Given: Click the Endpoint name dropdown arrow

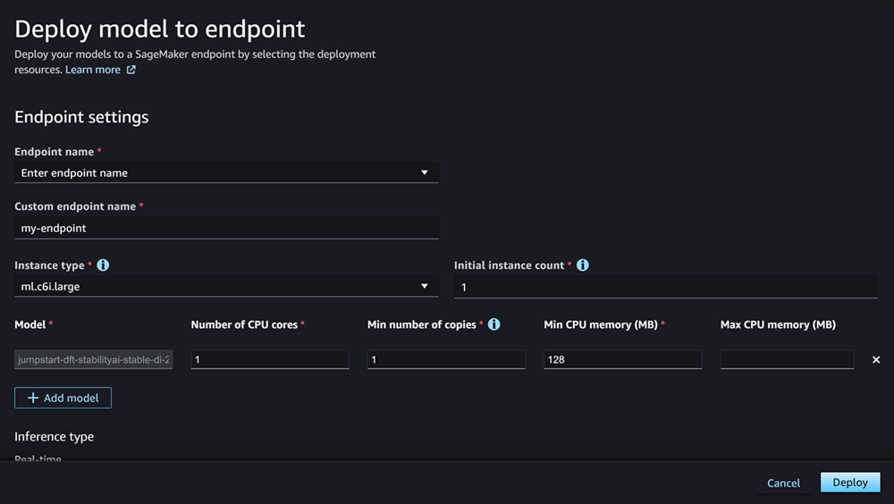Looking at the screenshot, I should 425,172.
